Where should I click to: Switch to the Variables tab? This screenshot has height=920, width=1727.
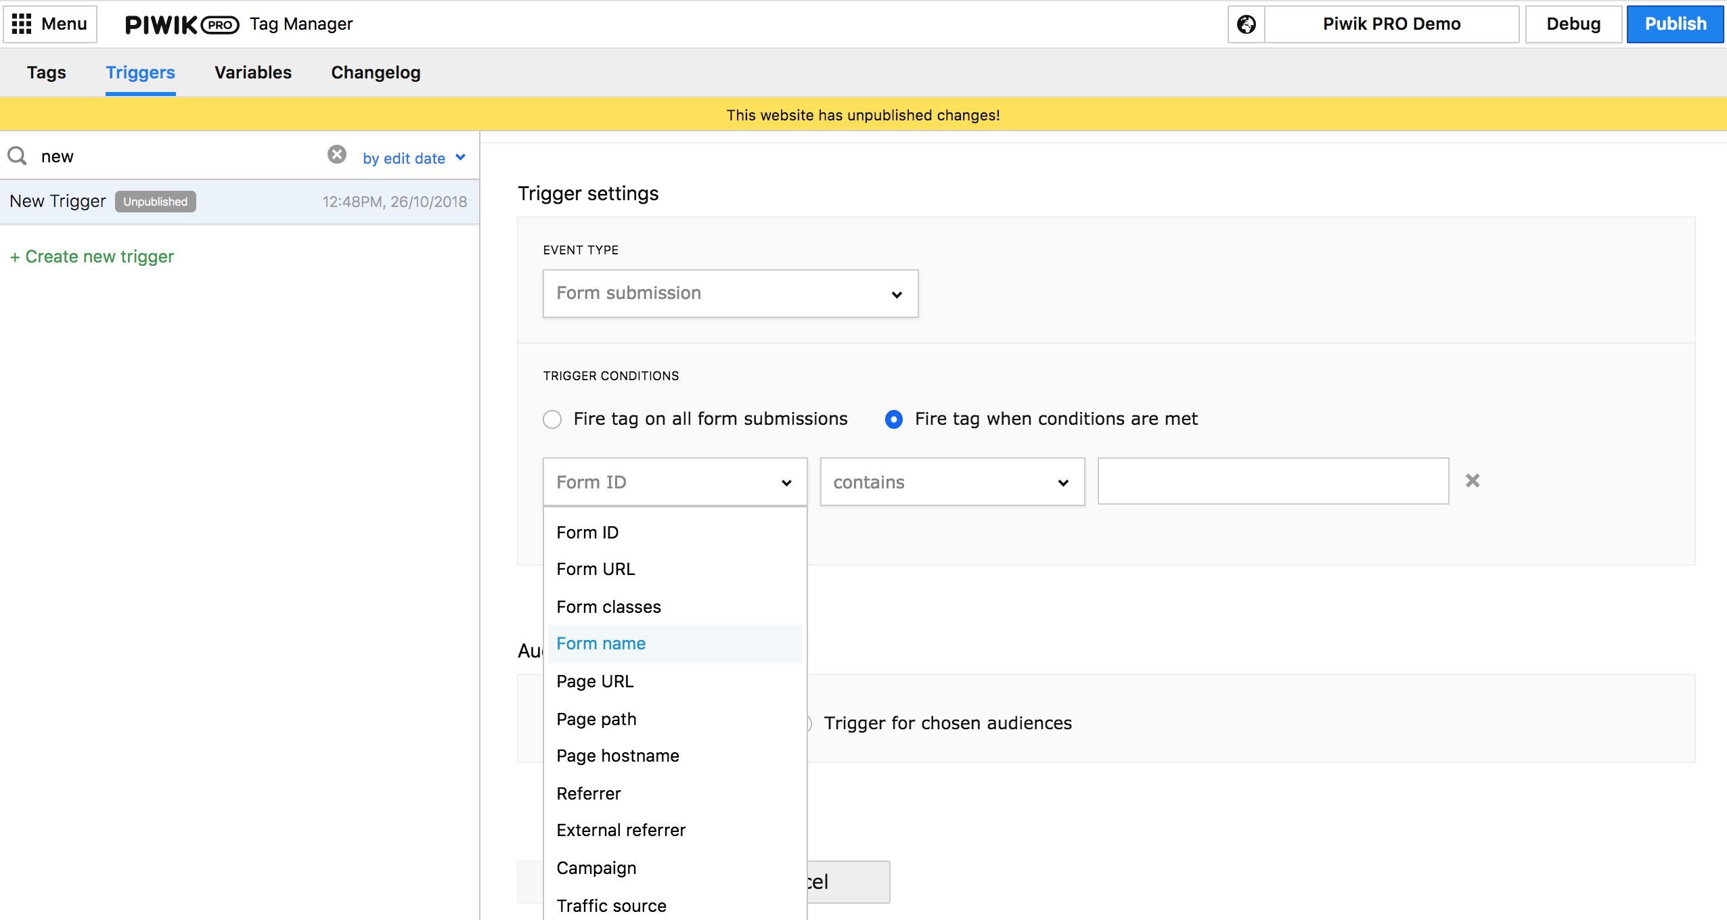click(253, 72)
